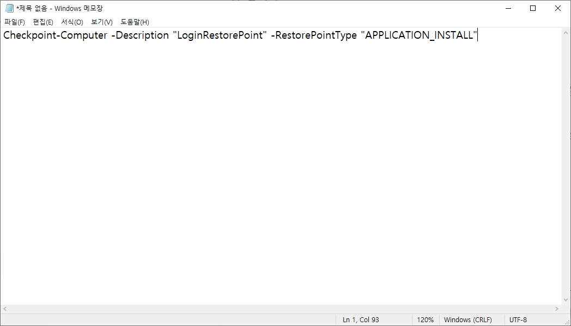This screenshot has width=571, height=326.
Task: Click the "APPLICATION_INSTALL" string
Action: pyautogui.click(x=419, y=35)
